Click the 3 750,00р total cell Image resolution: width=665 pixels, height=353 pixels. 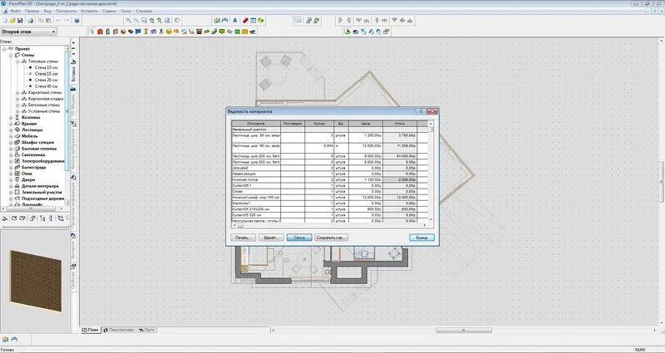(400, 136)
